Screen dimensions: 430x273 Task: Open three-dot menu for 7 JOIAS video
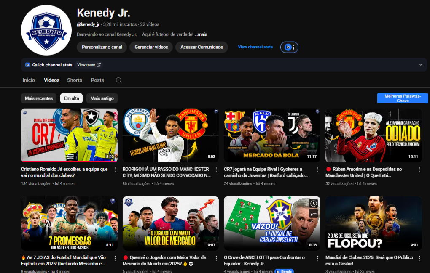tap(115, 258)
